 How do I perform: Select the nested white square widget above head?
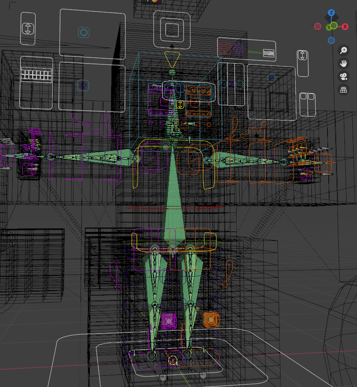tap(172, 30)
